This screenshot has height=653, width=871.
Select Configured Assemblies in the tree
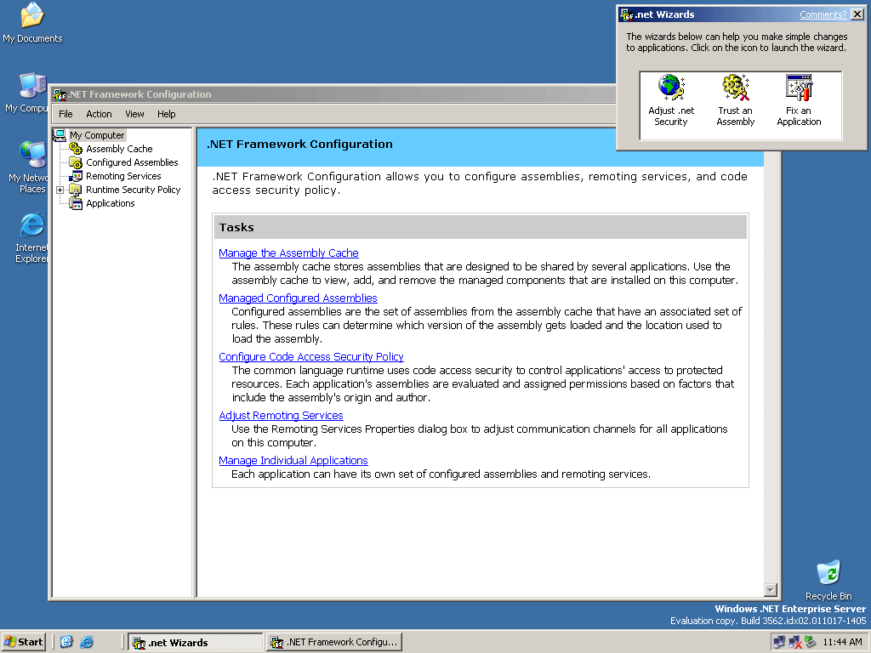point(132,162)
